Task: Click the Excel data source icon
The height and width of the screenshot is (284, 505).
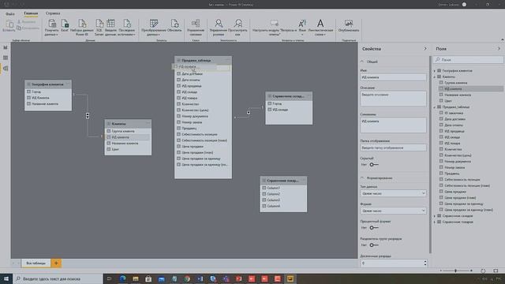Action: tap(65, 26)
